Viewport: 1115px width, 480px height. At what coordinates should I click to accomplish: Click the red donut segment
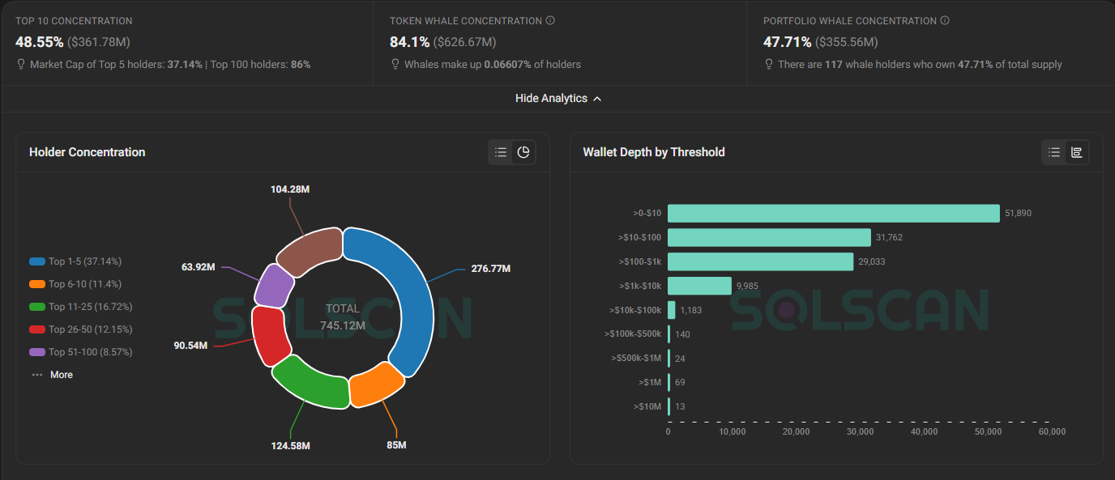point(270,335)
